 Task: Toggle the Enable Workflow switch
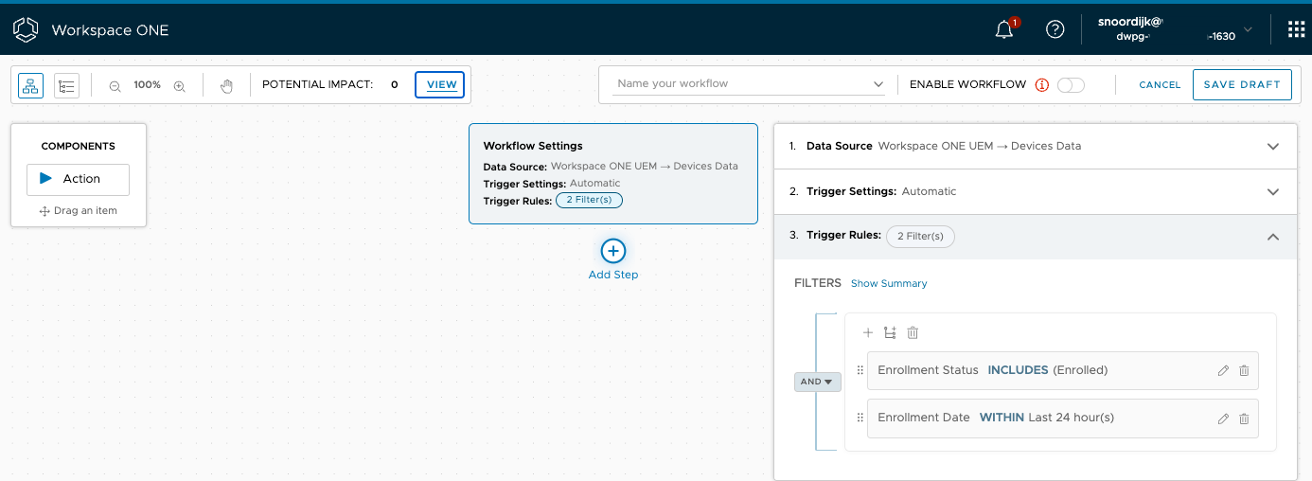1071,85
